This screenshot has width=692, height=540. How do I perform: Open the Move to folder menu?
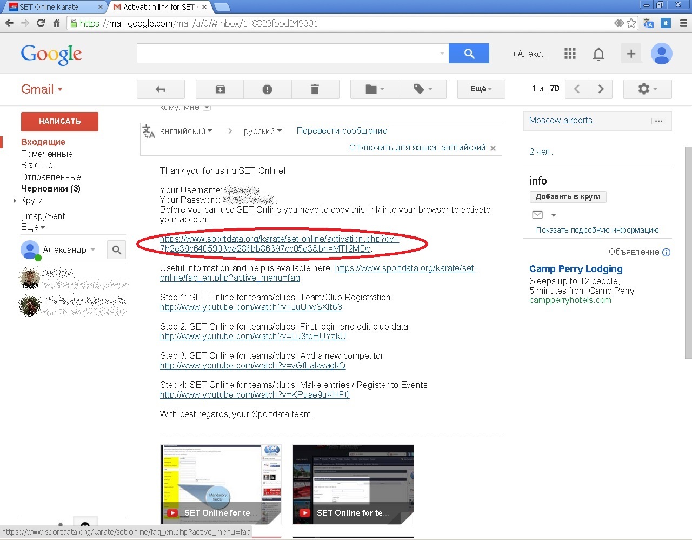[x=374, y=89]
